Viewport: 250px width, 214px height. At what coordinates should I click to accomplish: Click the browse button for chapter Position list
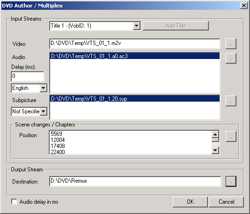(231, 136)
